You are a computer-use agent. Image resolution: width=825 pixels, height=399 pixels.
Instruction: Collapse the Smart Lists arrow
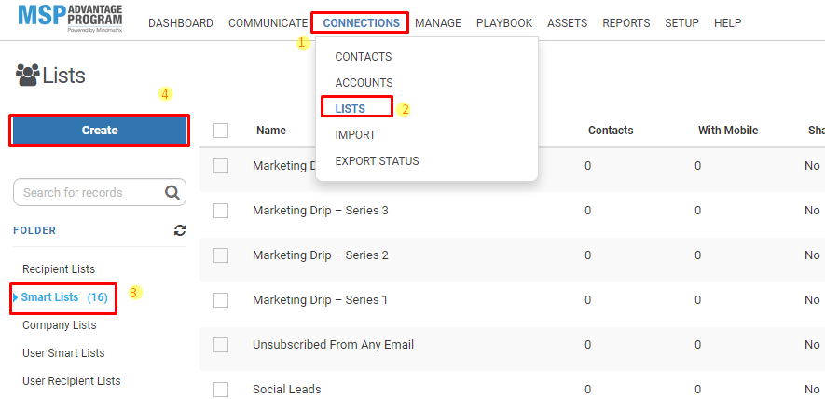16,298
